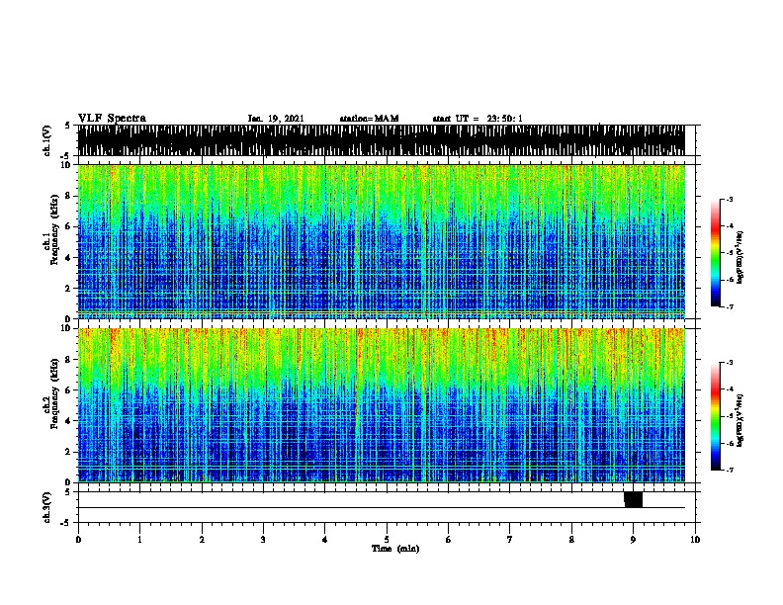Screen dimensions: 783x605
Task: Click time axis tick label "3"
Action: coord(263,539)
